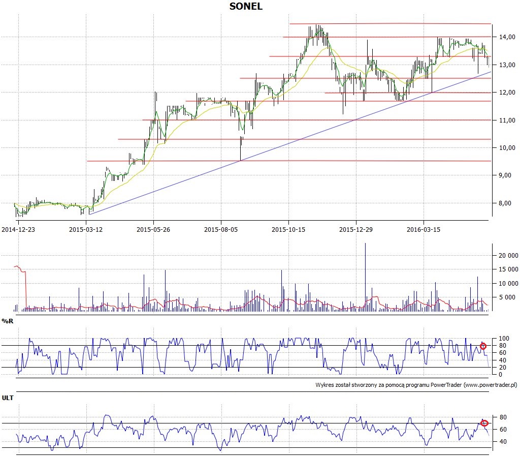Click the PowerTrader credit text

tap(416, 385)
